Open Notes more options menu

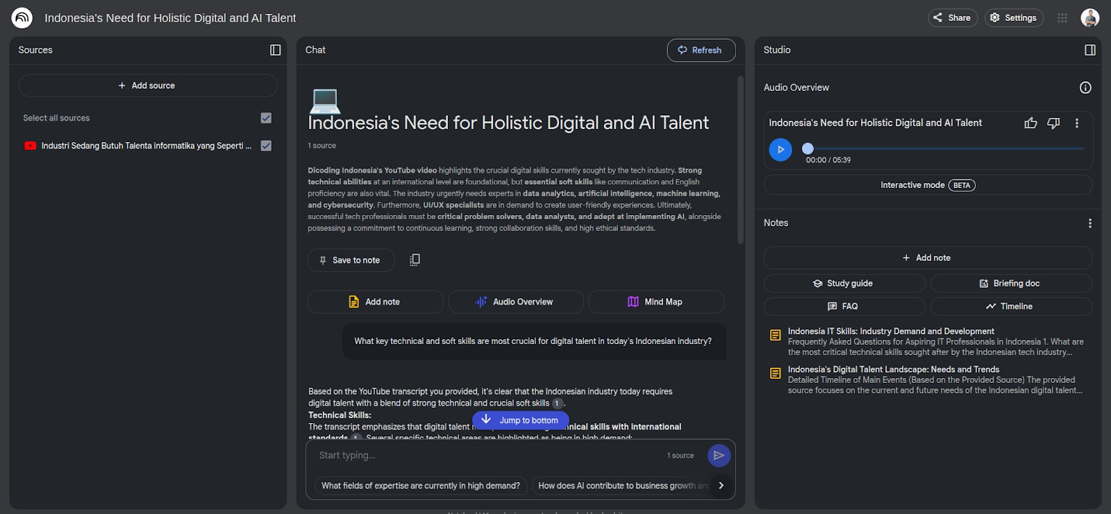click(x=1089, y=223)
